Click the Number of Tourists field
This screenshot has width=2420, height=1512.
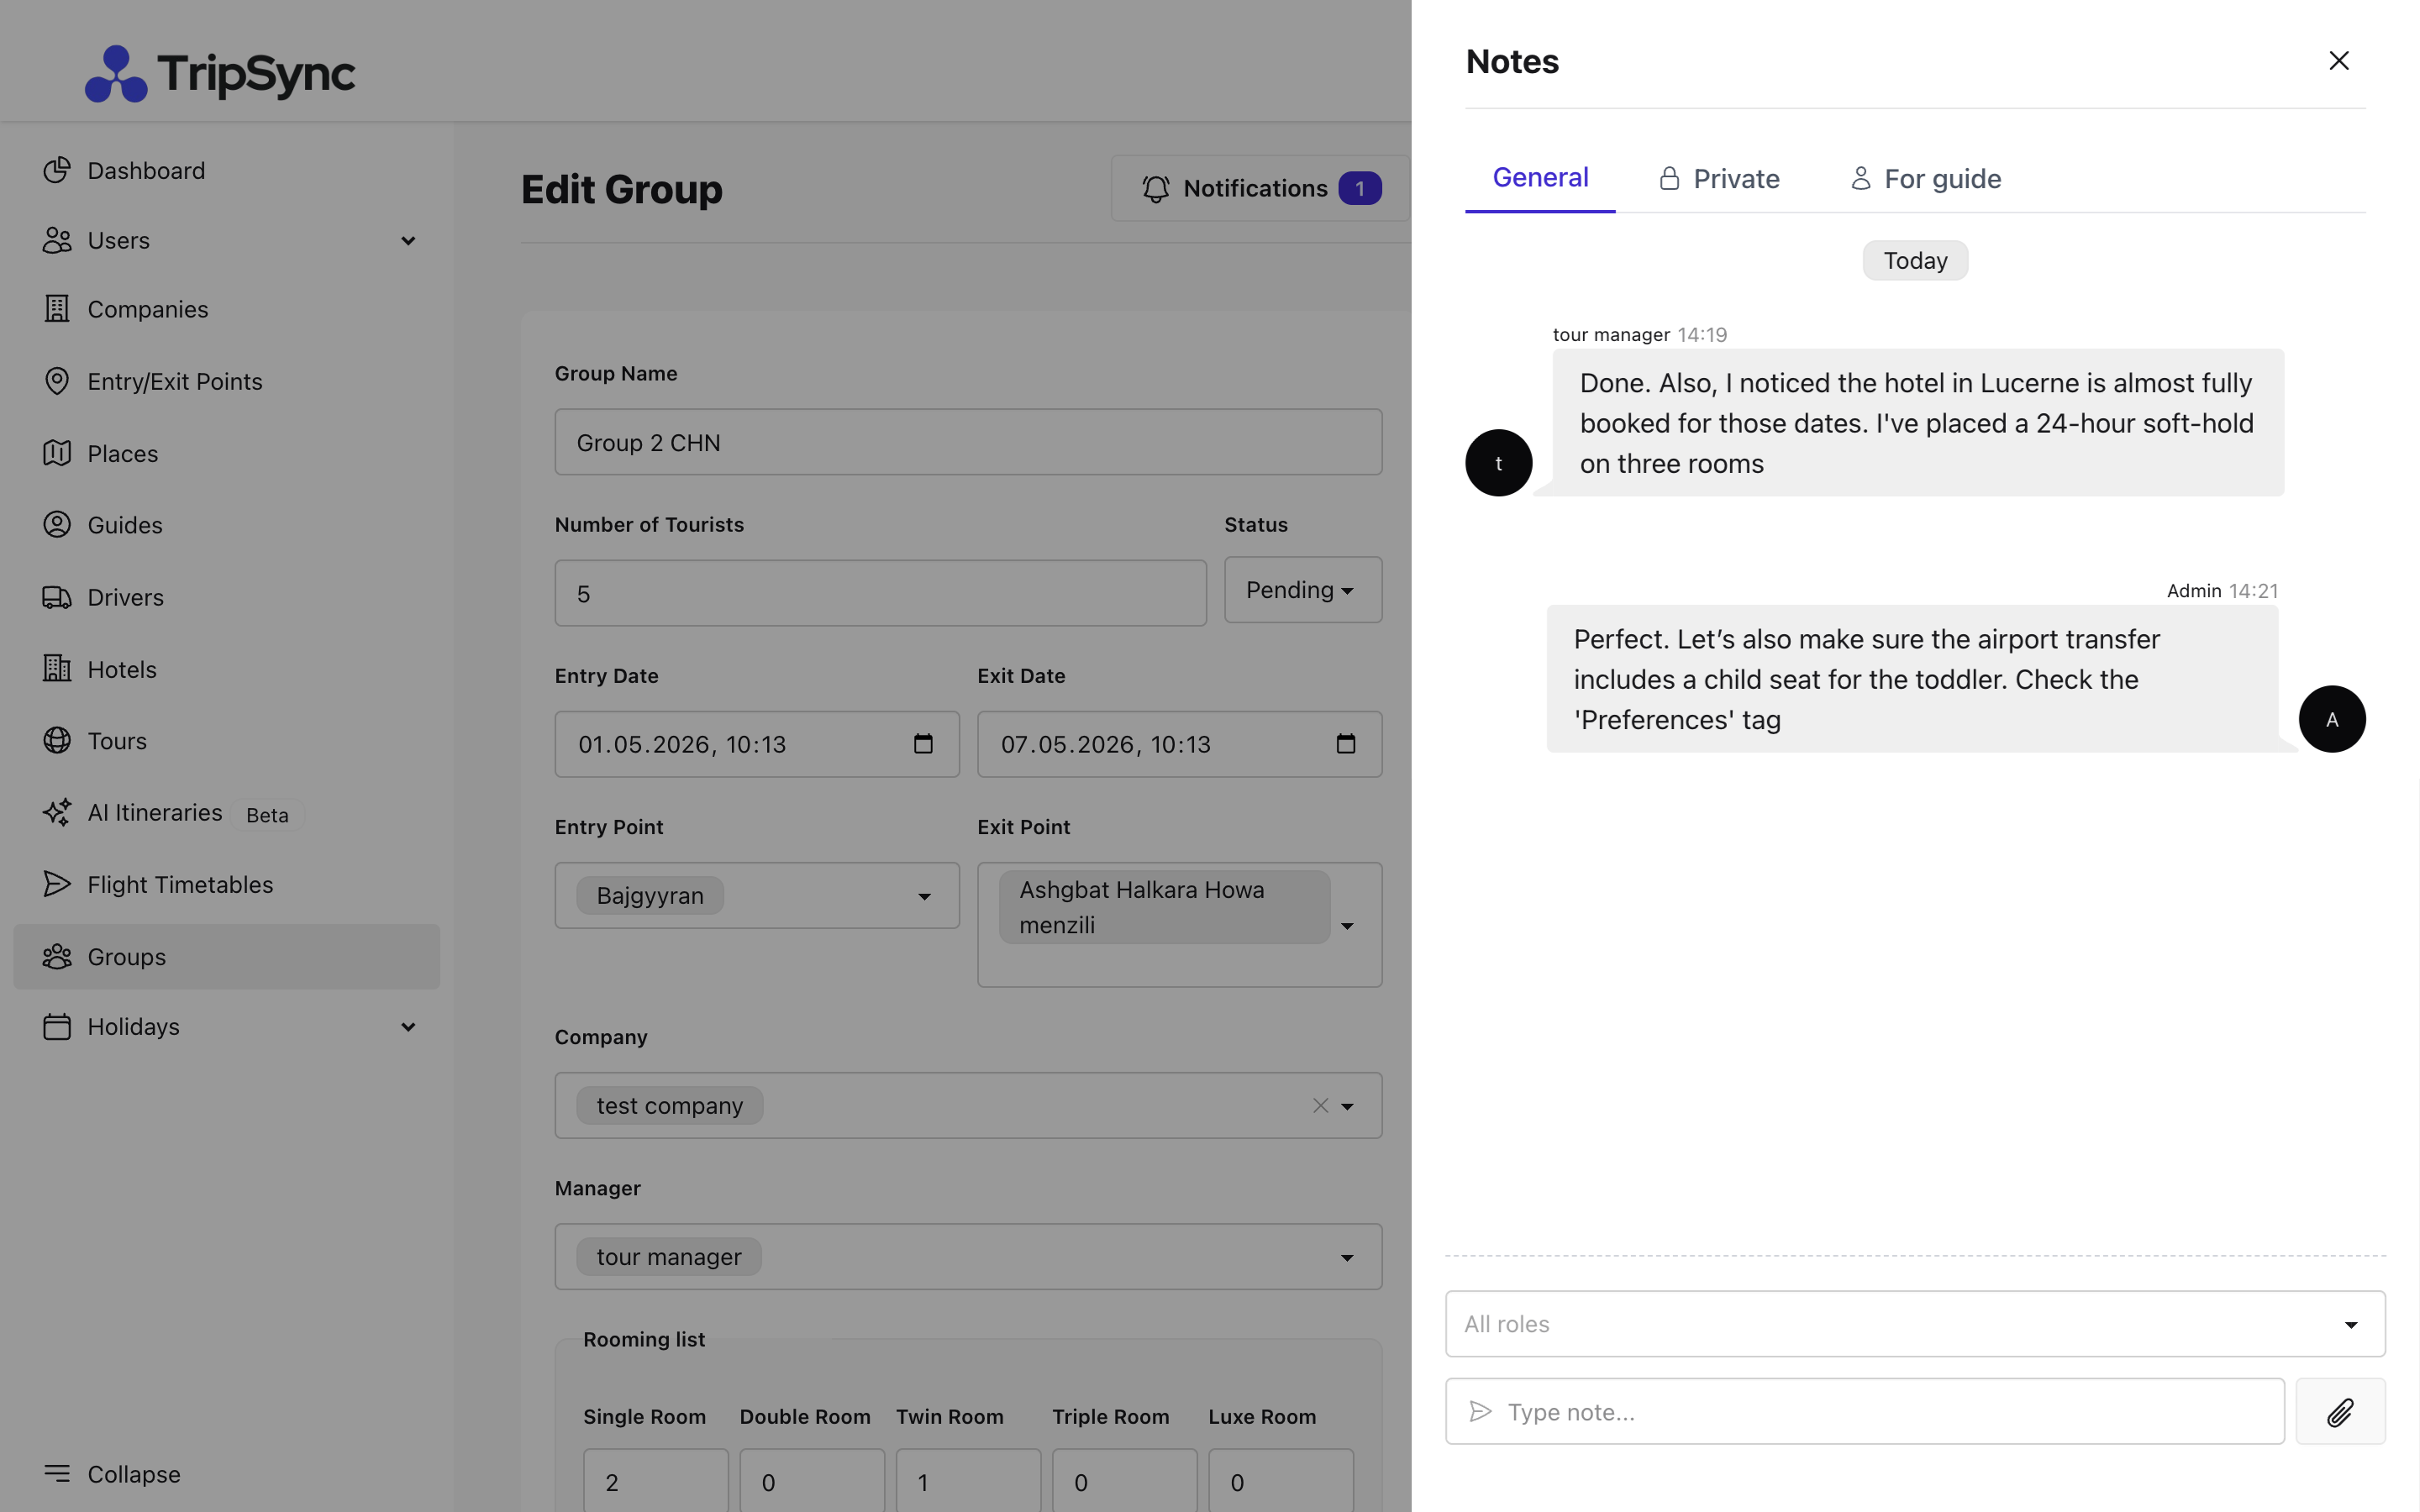(880, 593)
